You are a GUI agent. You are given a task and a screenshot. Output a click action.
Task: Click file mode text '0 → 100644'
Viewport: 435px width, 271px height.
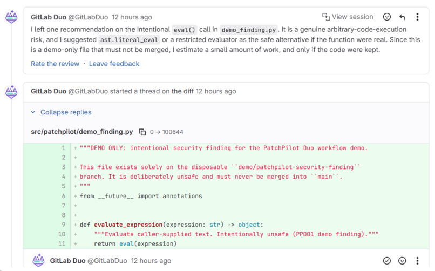click(x=166, y=132)
